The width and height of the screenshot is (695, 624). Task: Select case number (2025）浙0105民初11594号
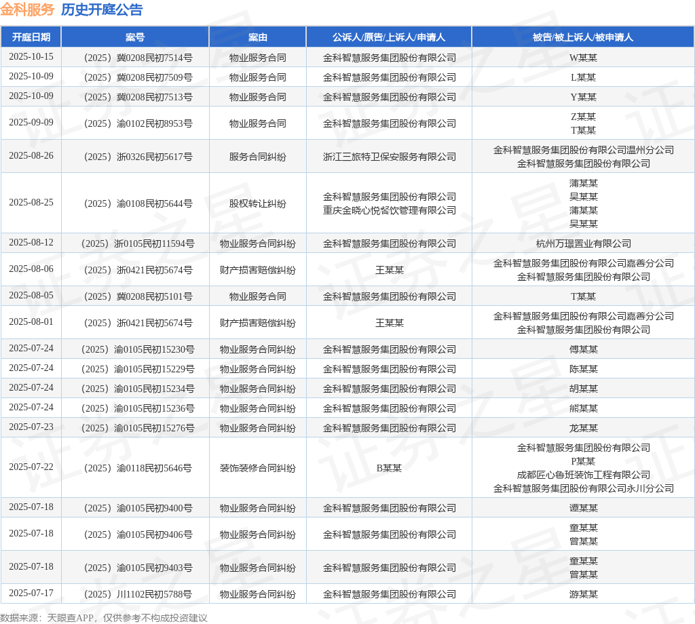[x=138, y=243]
